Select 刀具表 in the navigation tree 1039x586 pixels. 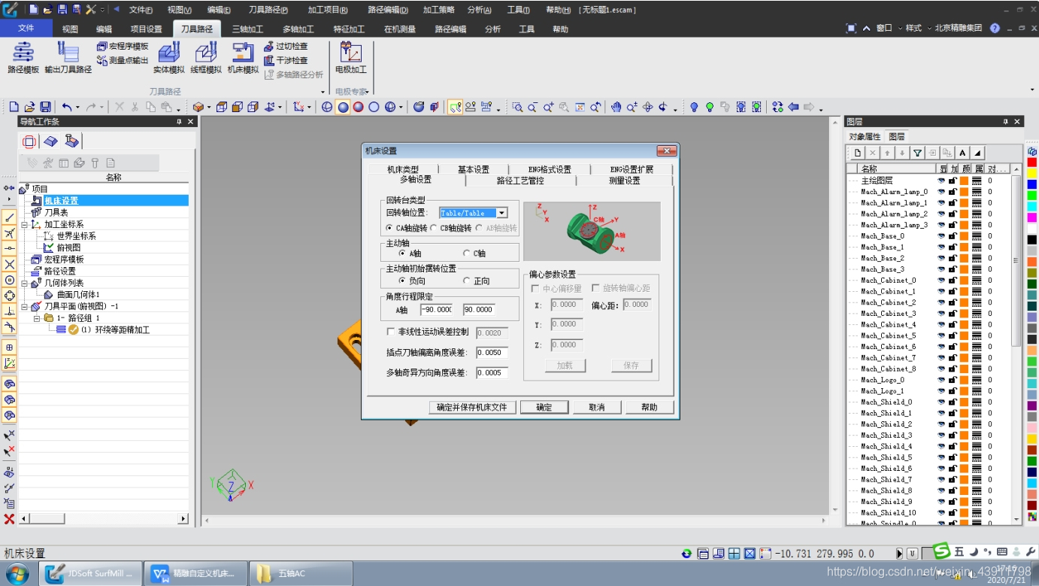point(56,212)
